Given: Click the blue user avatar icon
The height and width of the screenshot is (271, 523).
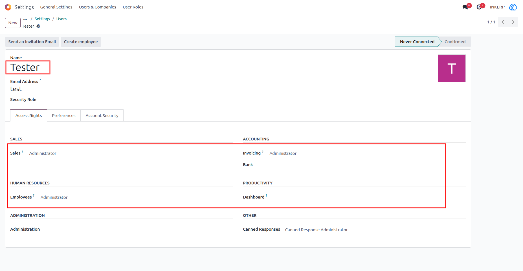Looking at the screenshot, I should click(513, 7).
